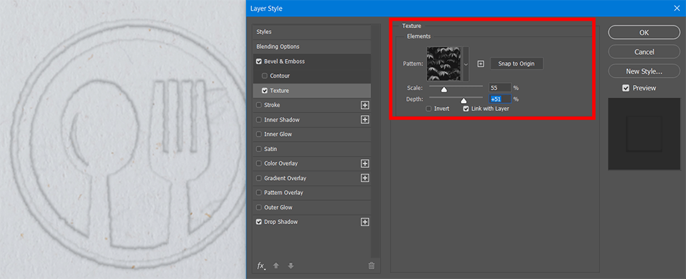The height and width of the screenshot is (279, 686).
Task: Uncheck Link with Layer
Action: coord(466,108)
